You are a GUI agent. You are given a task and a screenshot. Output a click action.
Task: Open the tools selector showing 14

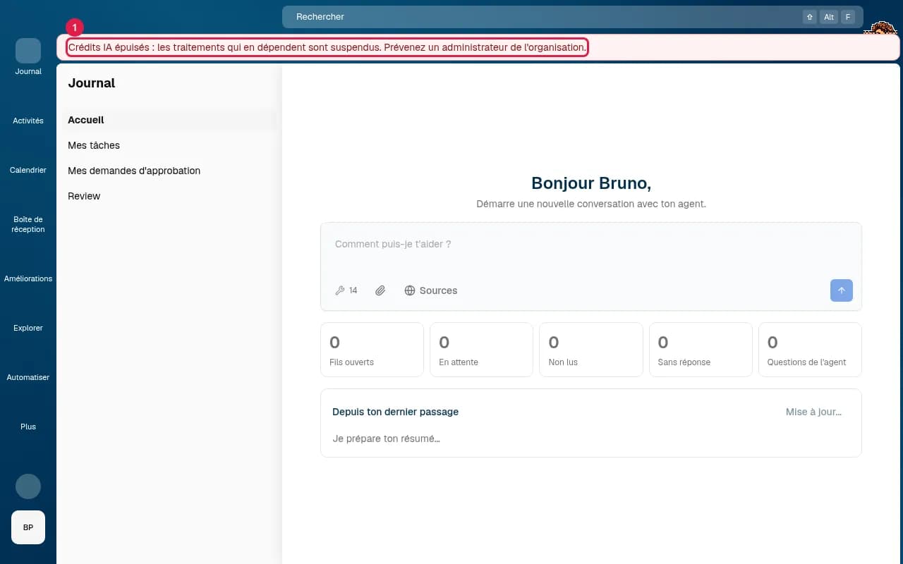(x=346, y=290)
